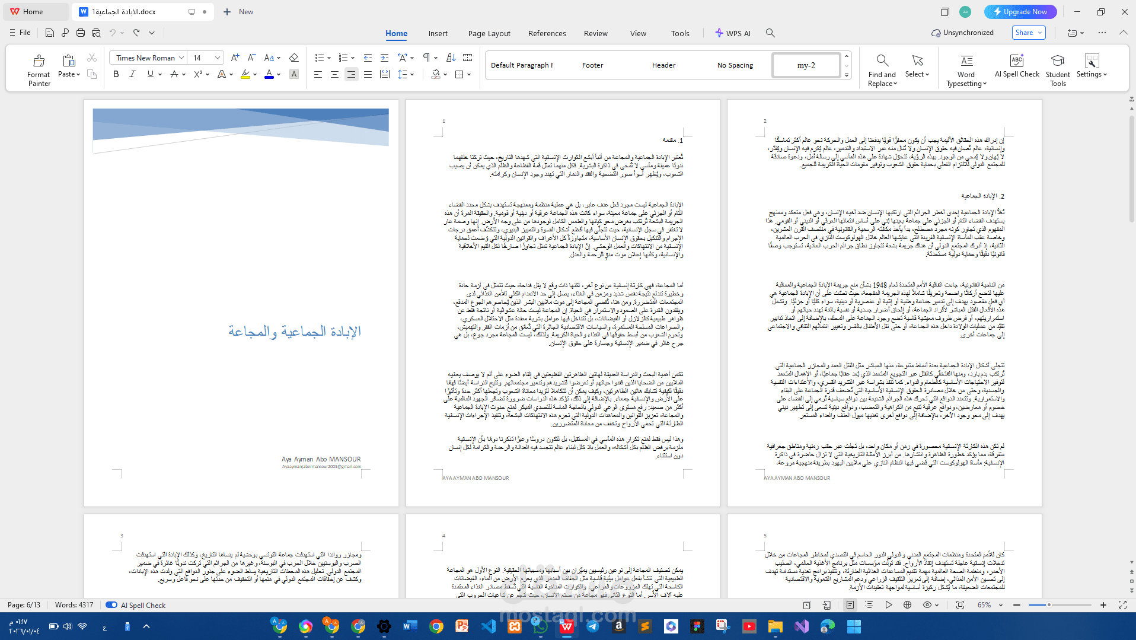Toggle Italic formatting
The image size is (1136, 640).
[x=132, y=74]
